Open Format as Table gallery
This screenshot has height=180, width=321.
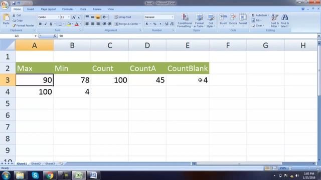pos(199,20)
